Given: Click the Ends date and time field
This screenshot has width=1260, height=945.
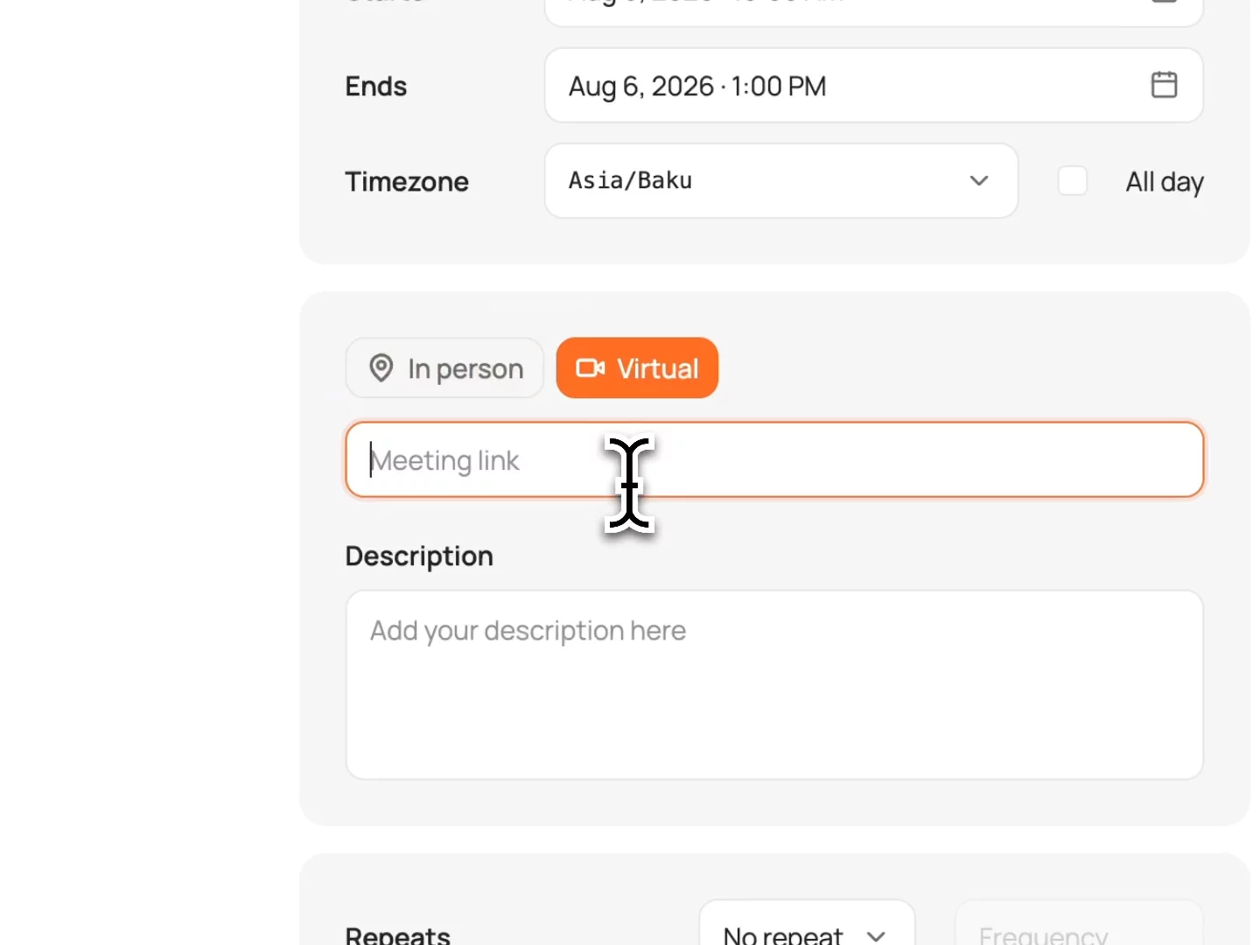Looking at the screenshot, I should coord(874,86).
